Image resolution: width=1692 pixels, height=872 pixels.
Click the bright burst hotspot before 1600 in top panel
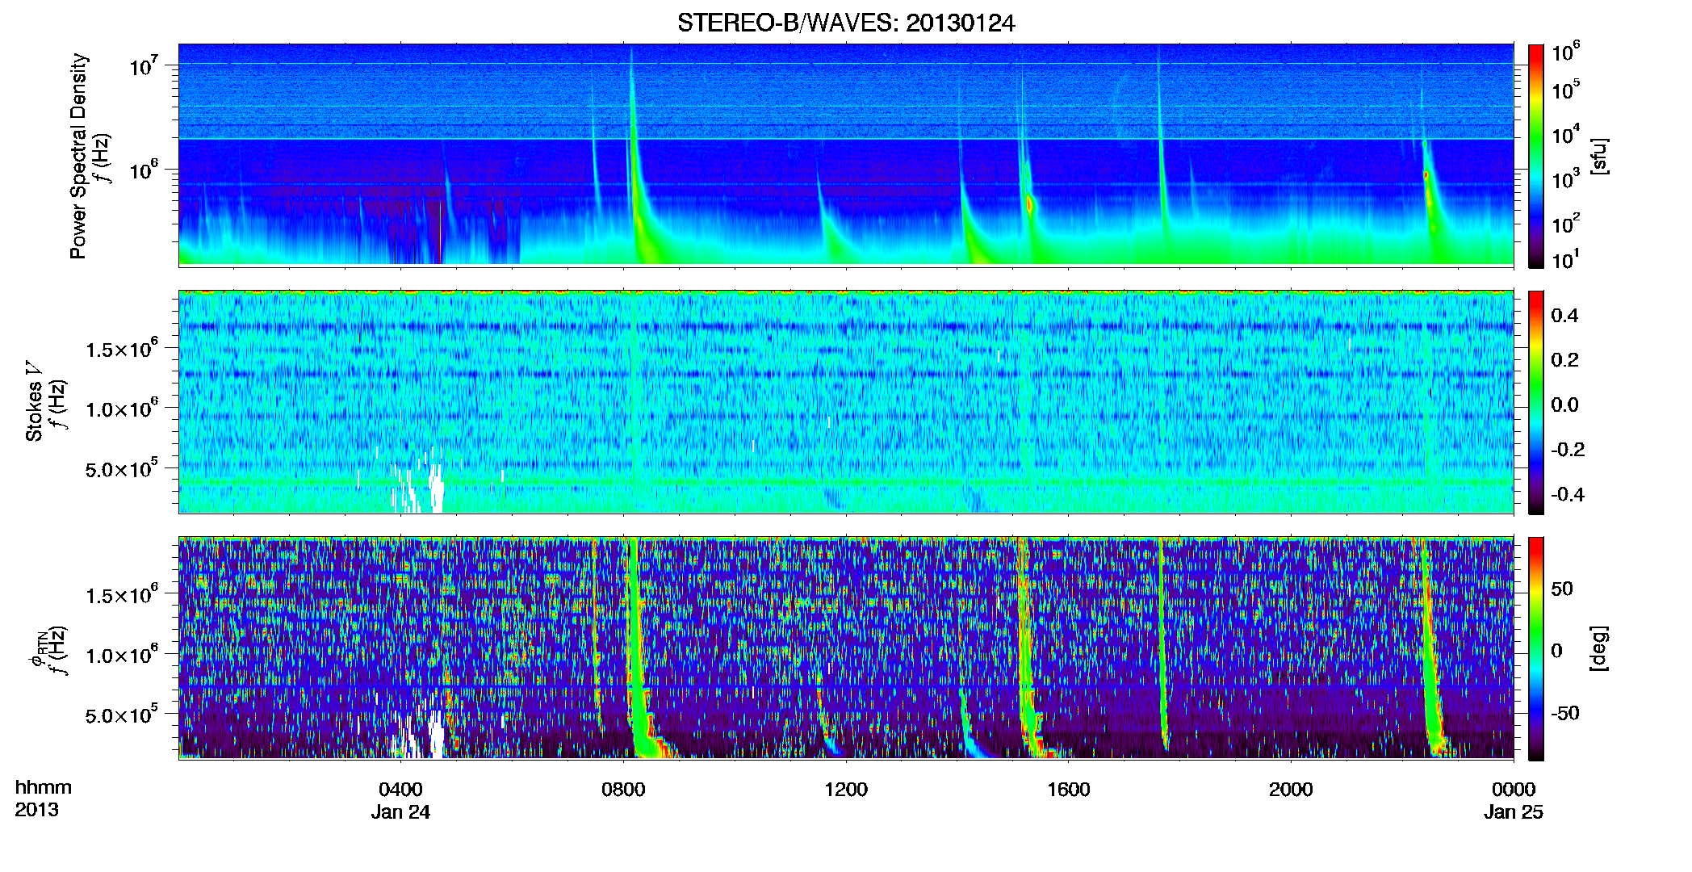[1029, 203]
